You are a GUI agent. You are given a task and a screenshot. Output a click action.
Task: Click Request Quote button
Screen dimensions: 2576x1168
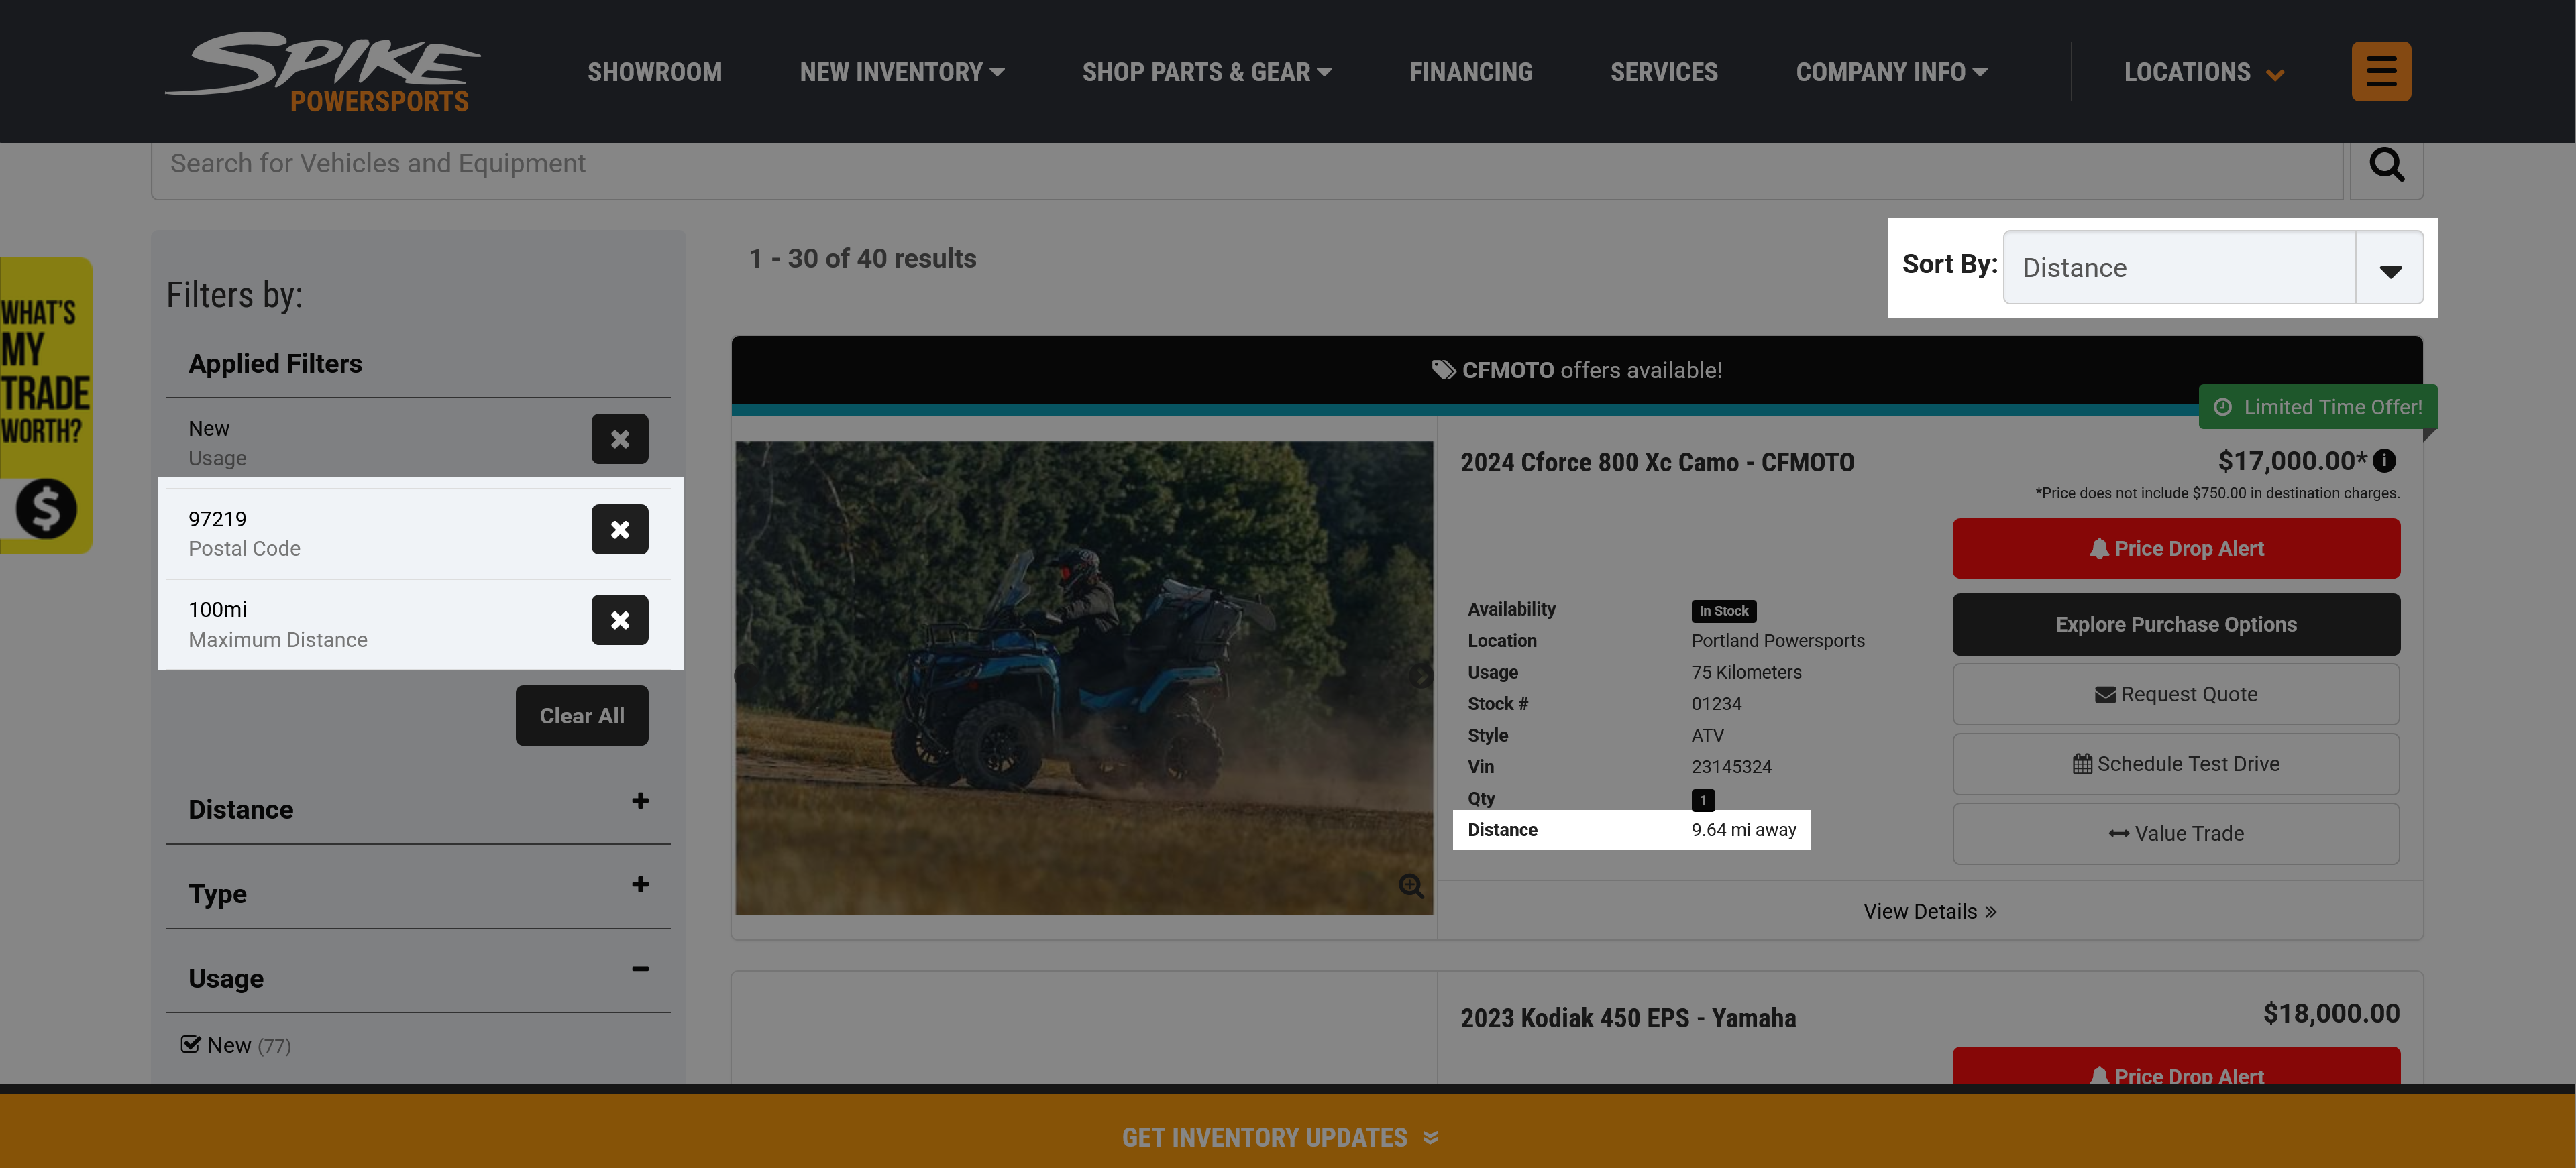pos(2175,695)
